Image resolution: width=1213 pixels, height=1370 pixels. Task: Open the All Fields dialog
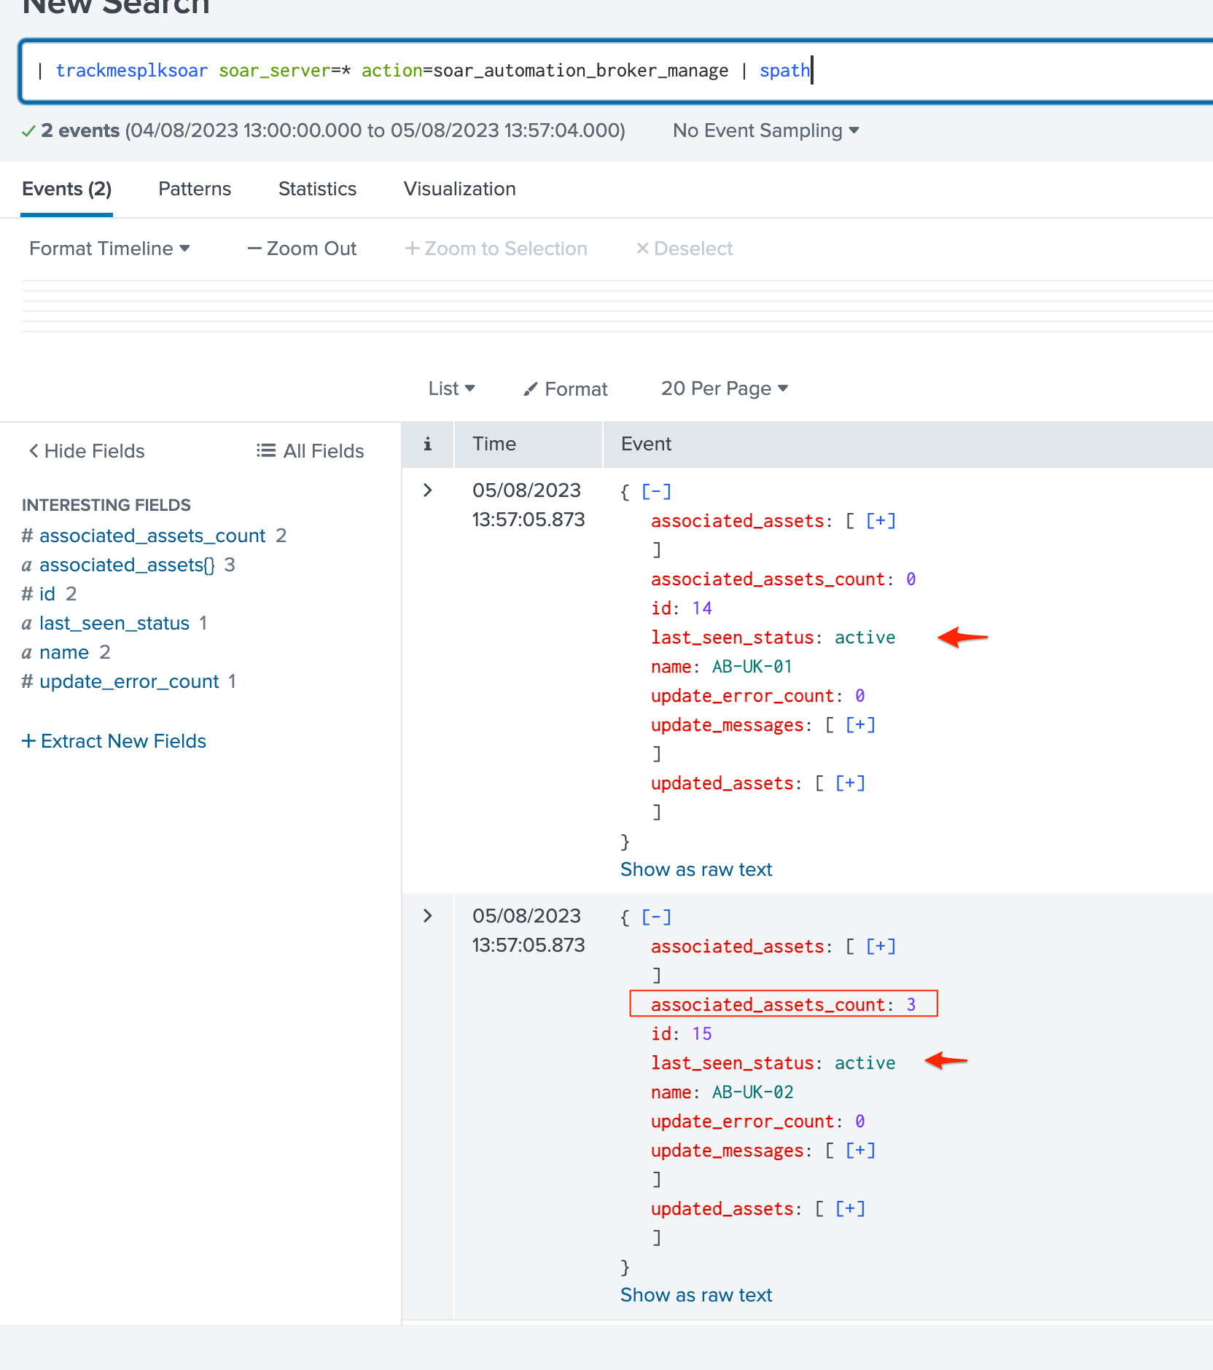(x=310, y=451)
